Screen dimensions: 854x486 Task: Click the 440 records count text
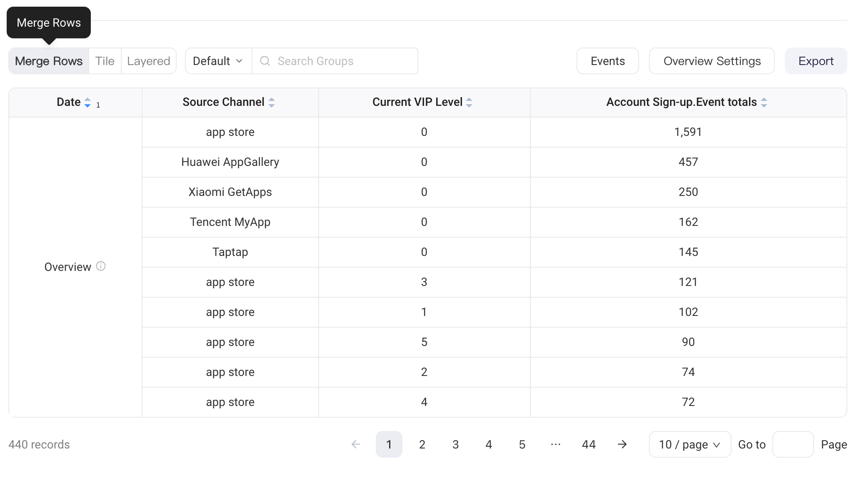coord(39,444)
